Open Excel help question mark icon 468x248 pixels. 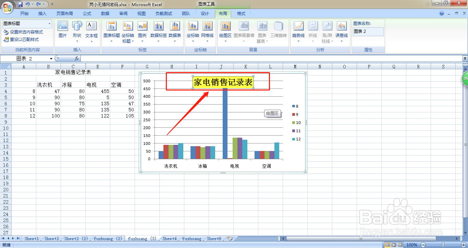pos(442,13)
